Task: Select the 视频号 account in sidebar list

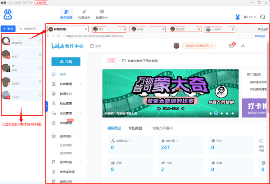Action: coord(22,81)
